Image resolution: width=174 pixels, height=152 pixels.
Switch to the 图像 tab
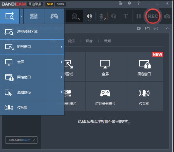coord(89,41)
